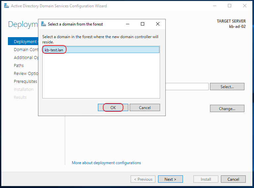Image resolution: width=254 pixels, height=188 pixels.
Task: Click the kb-ad-02 target server text
Action: 237,27
